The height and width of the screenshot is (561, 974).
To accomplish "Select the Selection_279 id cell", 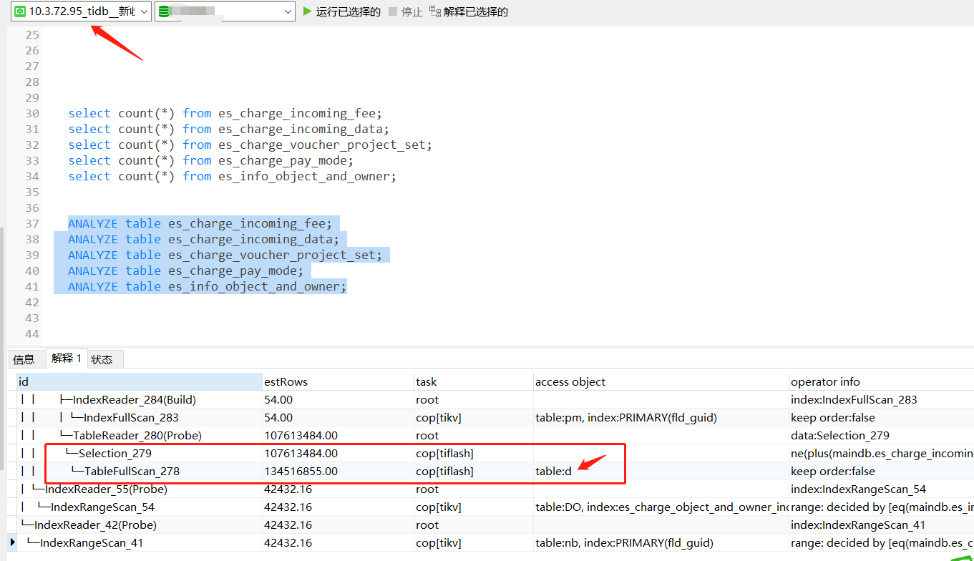I will [x=140, y=454].
